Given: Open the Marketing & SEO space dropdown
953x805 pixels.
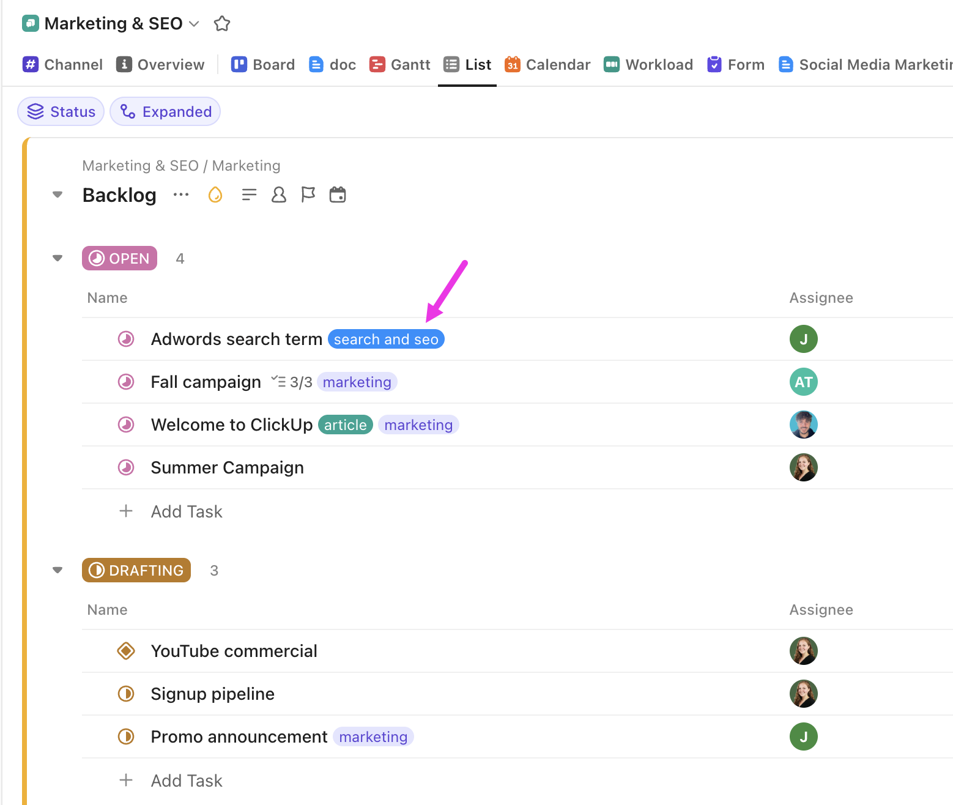Looking at the screenshot, I should pyautogui.click(x=194, y=23).
